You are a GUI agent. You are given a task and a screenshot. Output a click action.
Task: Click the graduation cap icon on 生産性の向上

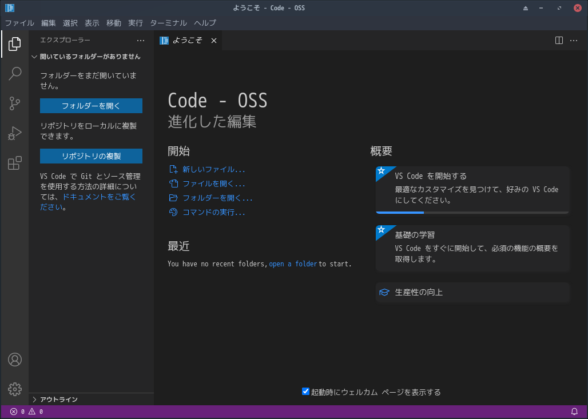click(384, 292)
